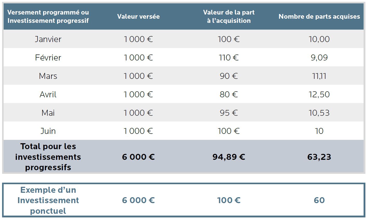Click the Mars row label
This screenshot has width=368, height=220.
pos(48,76)
